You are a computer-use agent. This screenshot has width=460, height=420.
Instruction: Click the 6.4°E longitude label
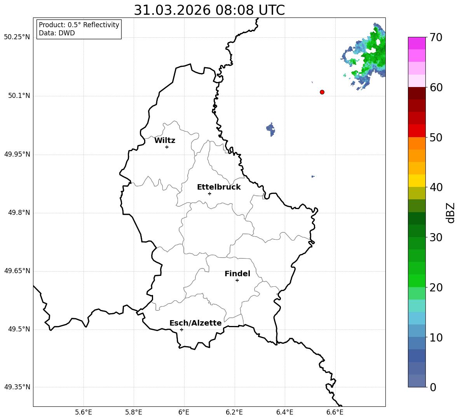pyautogui.click(x=284, y=412)
